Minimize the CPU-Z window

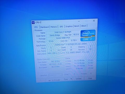coord(79,21)
